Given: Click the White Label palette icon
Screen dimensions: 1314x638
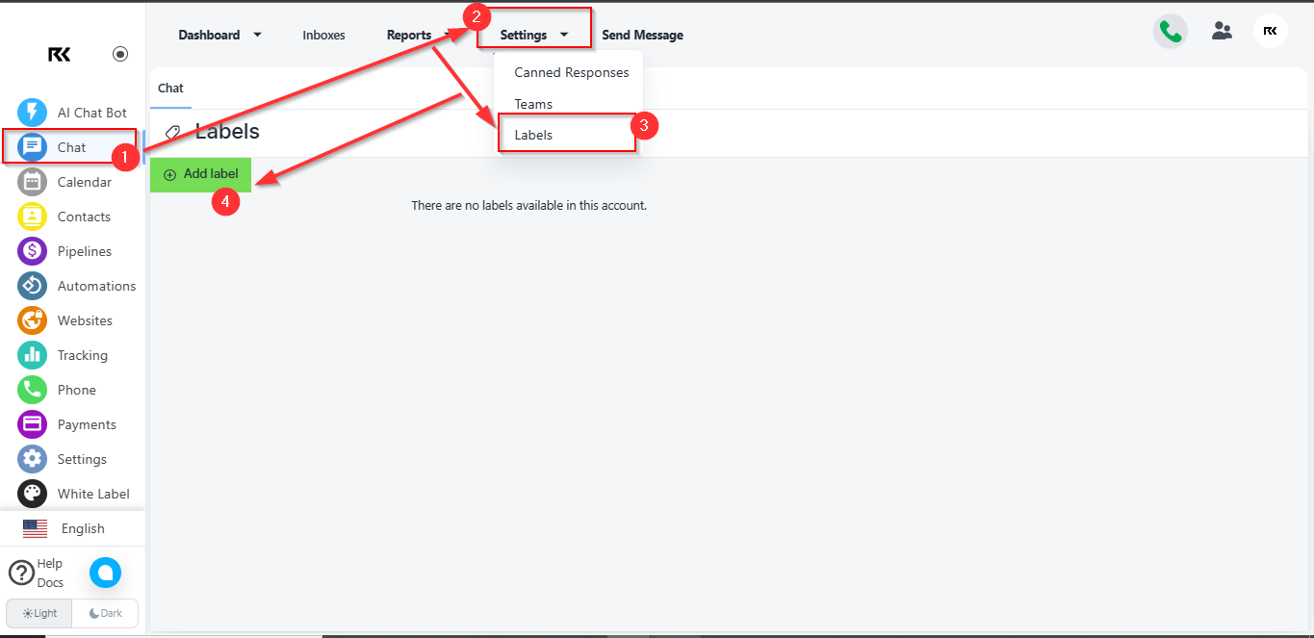Looking at the screenshot, I should [32, 494].
